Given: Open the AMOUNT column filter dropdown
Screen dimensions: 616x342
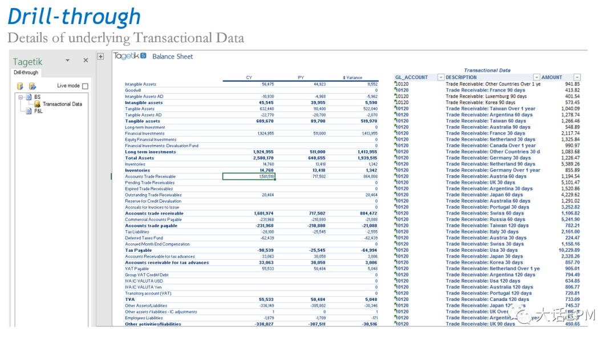Looking at the screenshot, I should pyautogui.click(x=577, y=77).
